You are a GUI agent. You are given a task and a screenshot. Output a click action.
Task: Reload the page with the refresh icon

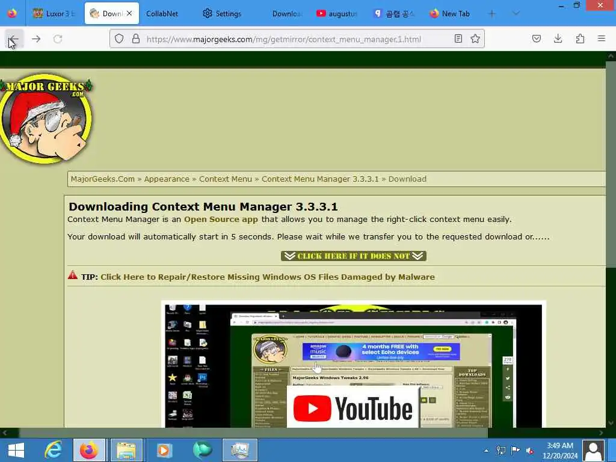58,39
